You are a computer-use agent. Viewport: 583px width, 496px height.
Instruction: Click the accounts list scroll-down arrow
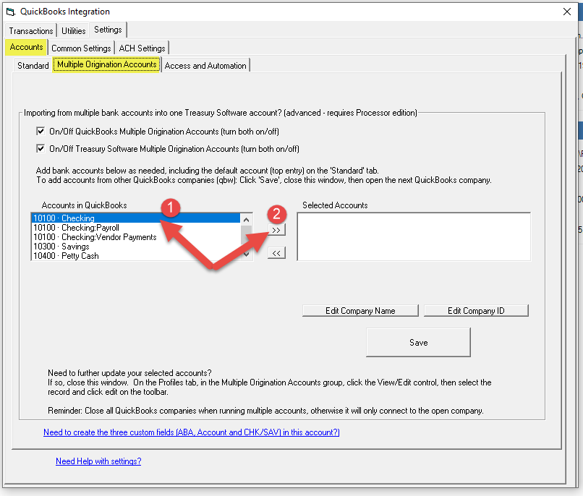(x=246, y=255)
